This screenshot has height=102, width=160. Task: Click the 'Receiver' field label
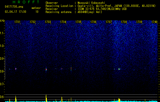52,9
